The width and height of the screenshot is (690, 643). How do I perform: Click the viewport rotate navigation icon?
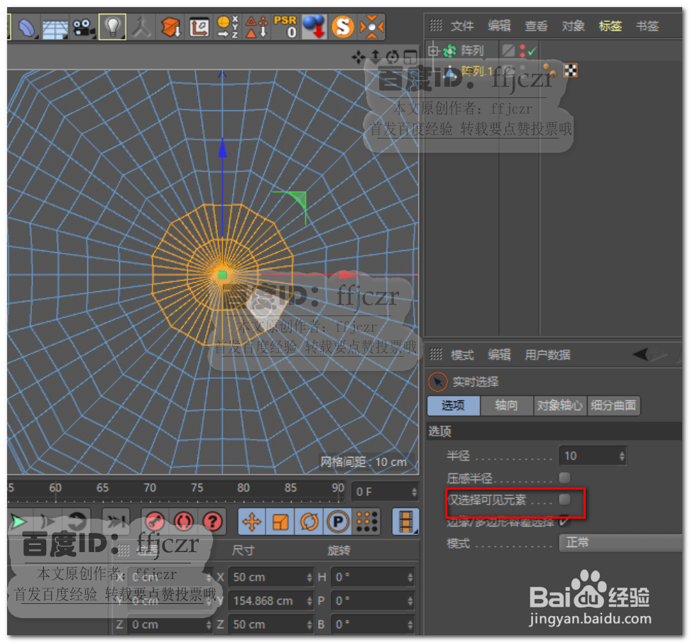coord(393,57)
